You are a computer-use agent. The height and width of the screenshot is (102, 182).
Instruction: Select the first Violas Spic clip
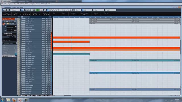click(110, 90)
